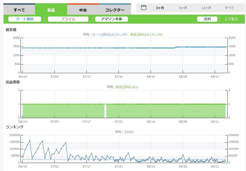The height and width of the screenshot is (171, 246).
Task: Click the calendar icon
Action: click(144, 7)
